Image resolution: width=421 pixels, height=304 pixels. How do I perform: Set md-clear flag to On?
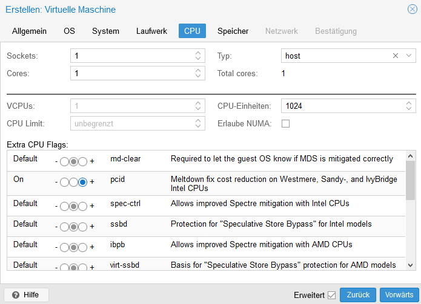[x=83, y=161]
